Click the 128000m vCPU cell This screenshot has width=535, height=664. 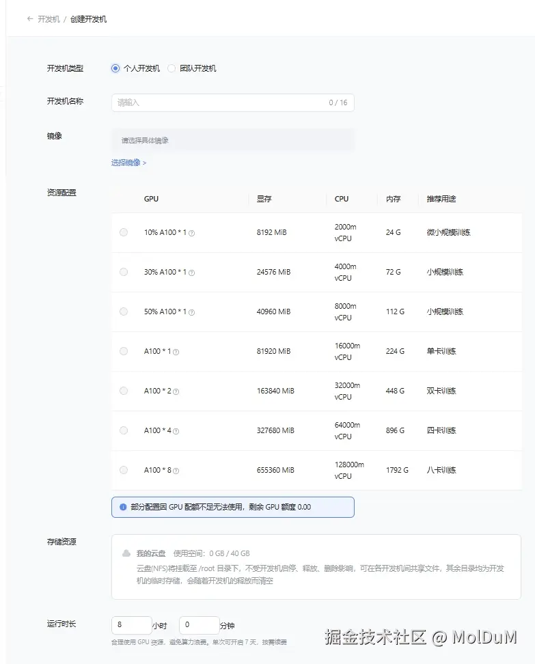[349, 470]
